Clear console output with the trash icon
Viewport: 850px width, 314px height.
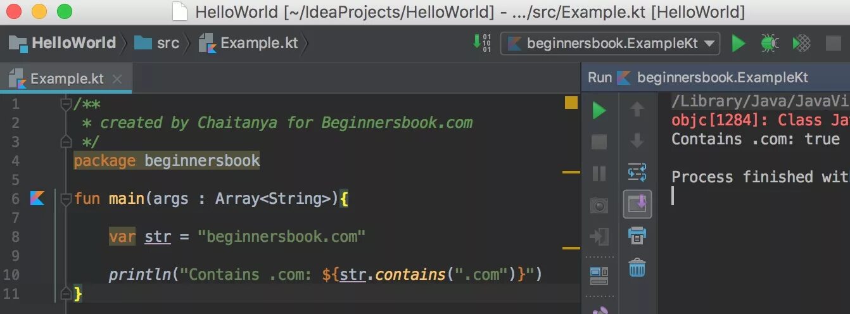[x=637, y=268]
